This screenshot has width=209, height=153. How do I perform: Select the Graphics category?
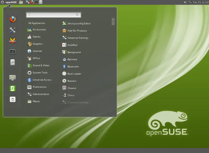pos(35,44)
